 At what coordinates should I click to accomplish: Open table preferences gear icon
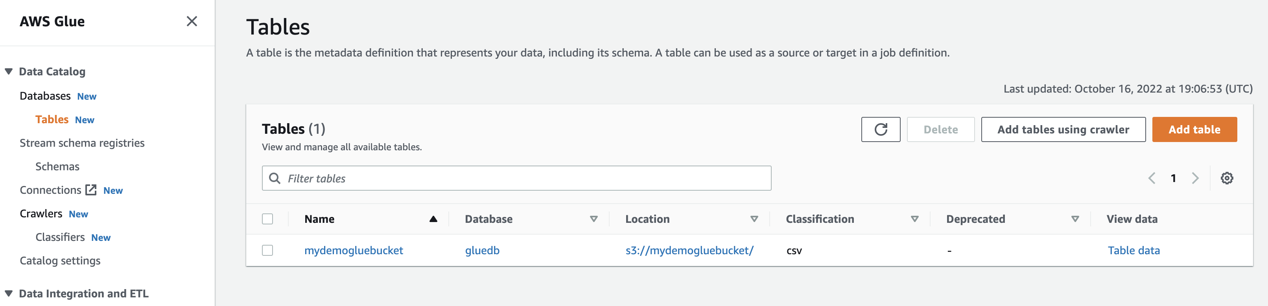pos(1227,178)
